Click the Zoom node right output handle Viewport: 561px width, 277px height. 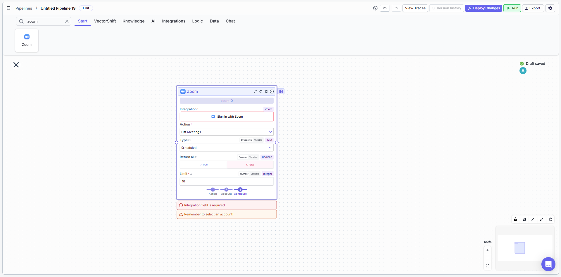tap(277, 143)
